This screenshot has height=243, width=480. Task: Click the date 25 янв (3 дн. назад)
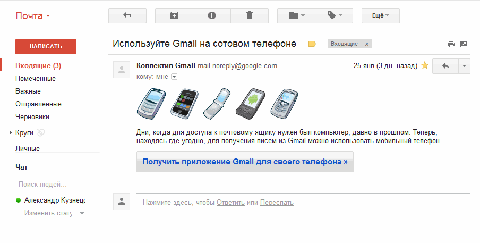385,65
